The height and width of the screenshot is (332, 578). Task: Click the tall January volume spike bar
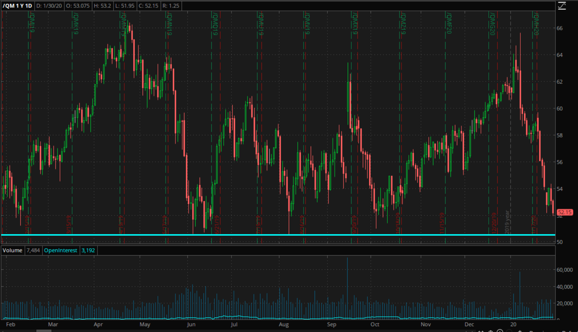point(520,295)
